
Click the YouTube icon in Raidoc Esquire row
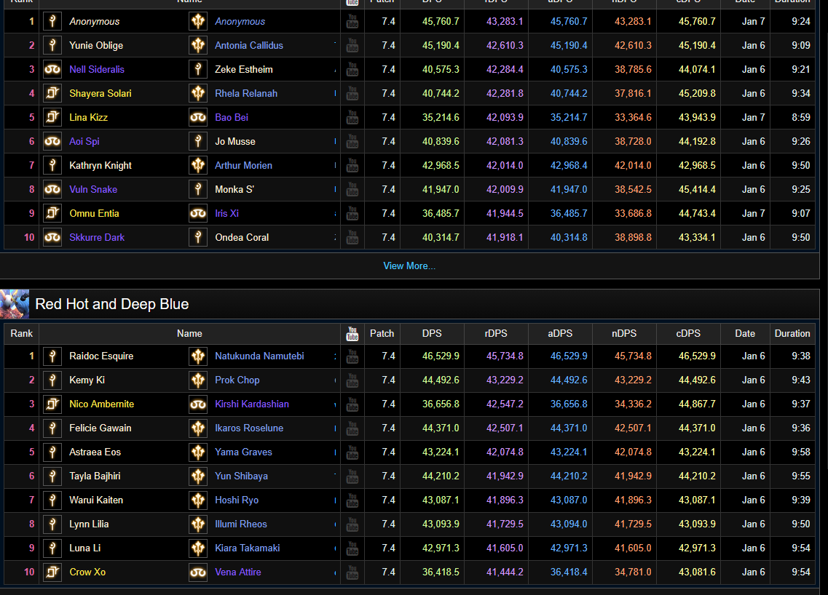click(352, 356)
